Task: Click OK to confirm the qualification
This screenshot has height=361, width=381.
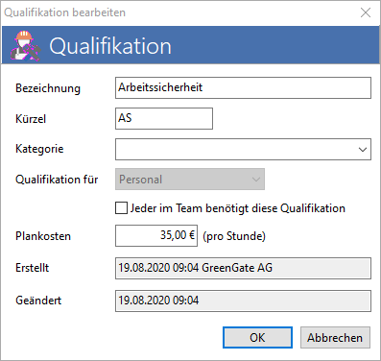Action: tap(257, 338)
